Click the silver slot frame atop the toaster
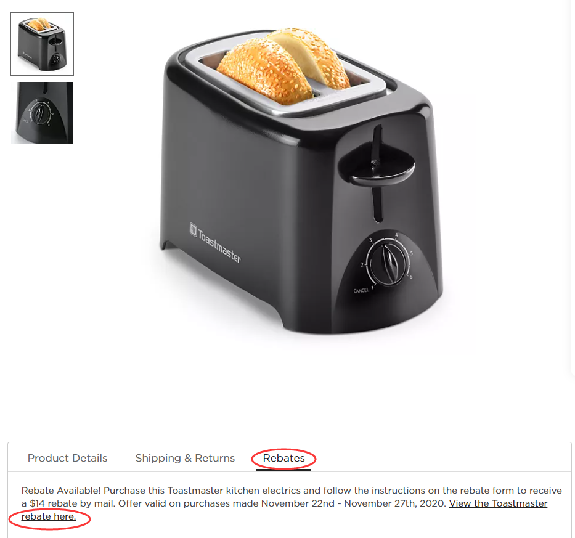 [x=286, y=76]
